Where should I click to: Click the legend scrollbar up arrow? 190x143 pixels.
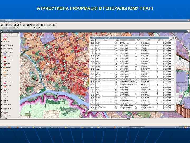tap(18, 33)
